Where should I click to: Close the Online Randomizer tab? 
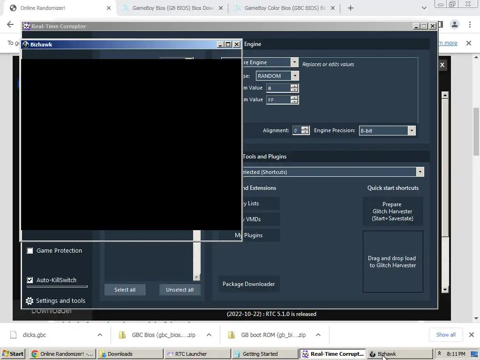pos(109,8)
